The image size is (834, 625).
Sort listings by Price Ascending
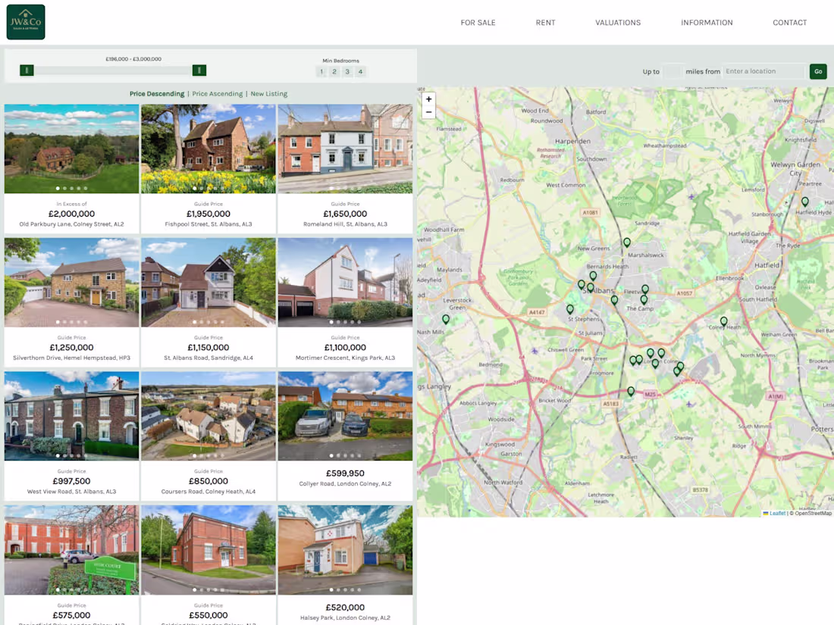(218, 94)
